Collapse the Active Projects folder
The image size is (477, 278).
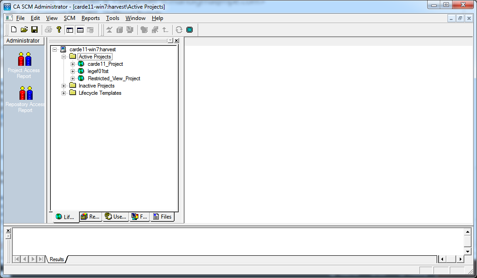coord(63,57)
